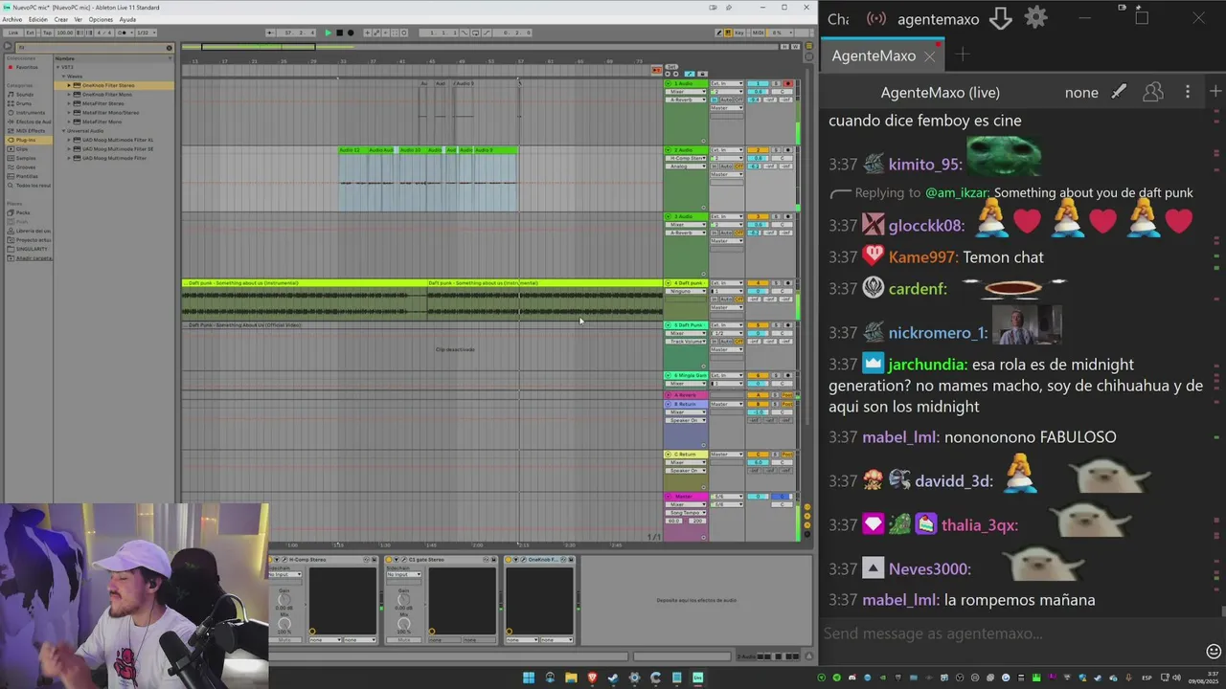The width and height of the screenshot is (1226, 689).
Task: Open Windows Start button on taskbar
Action: click(528, 678)
